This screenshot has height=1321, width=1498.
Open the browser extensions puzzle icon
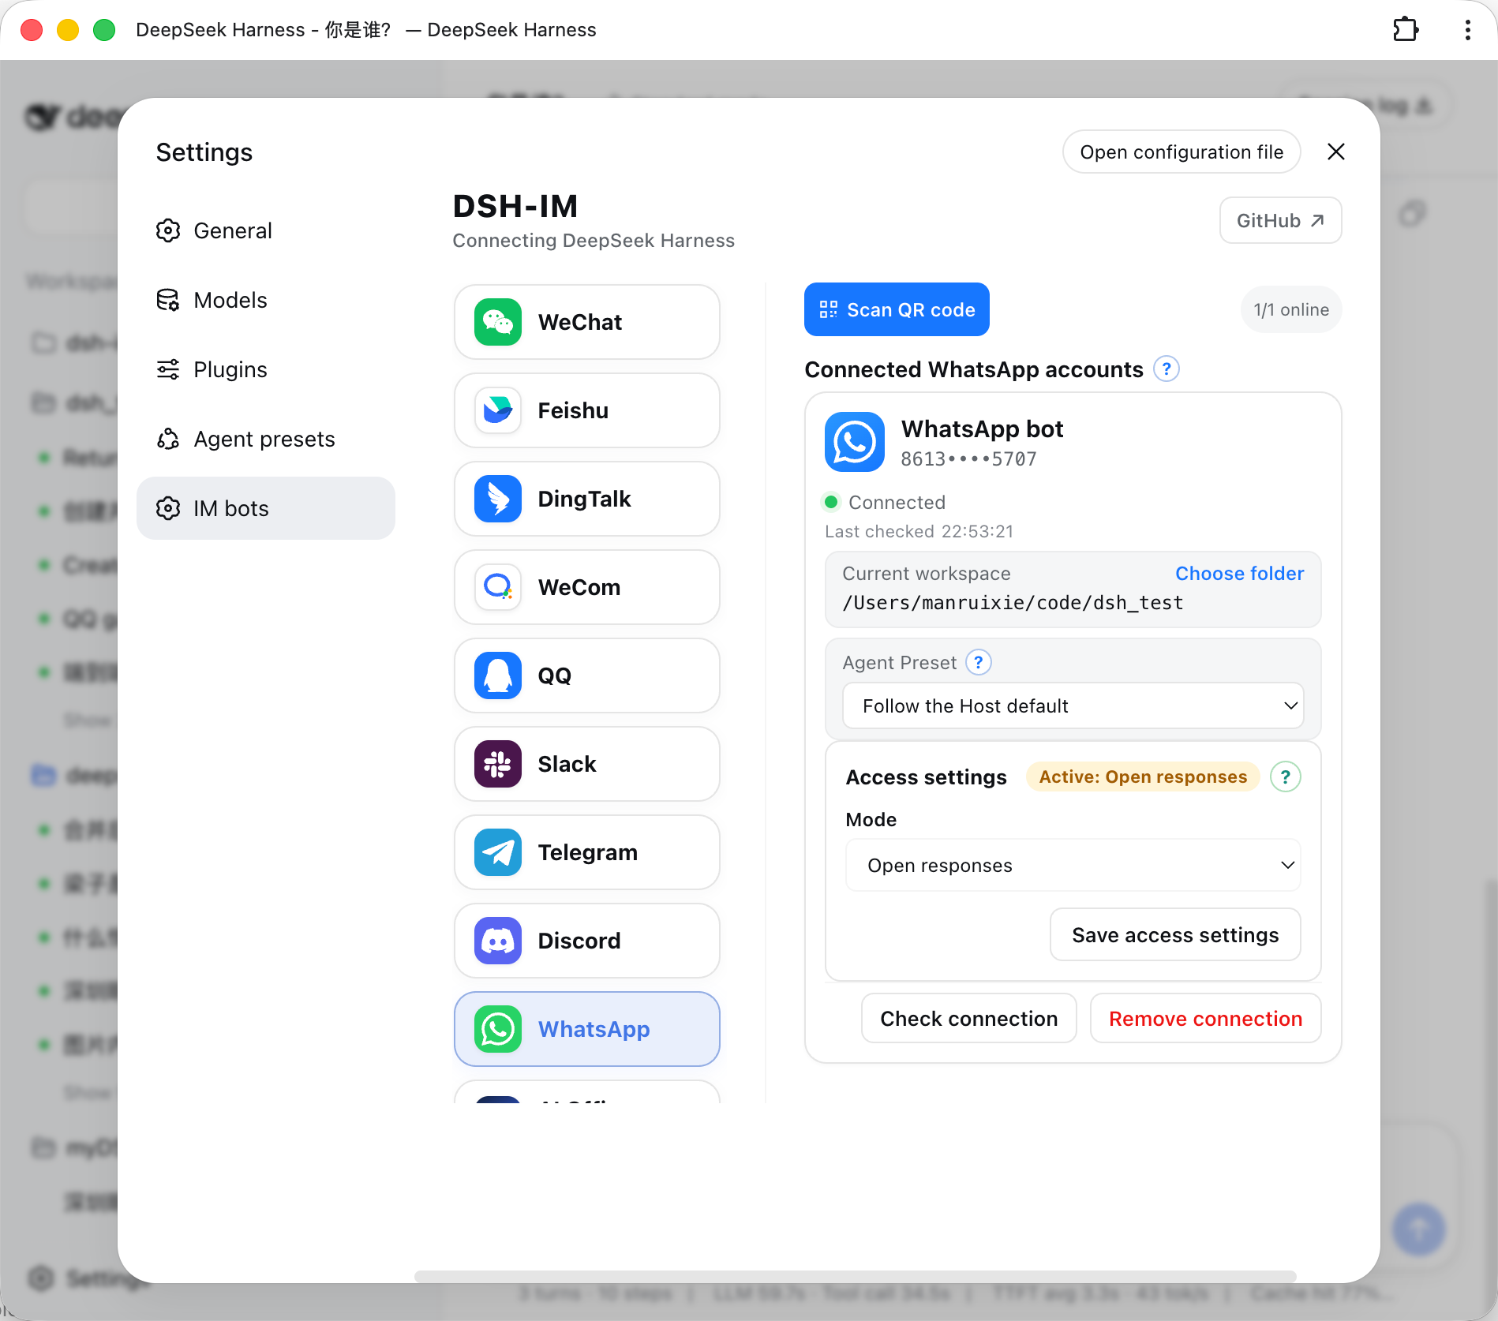pyautogui.click(x=1406, y=30)
